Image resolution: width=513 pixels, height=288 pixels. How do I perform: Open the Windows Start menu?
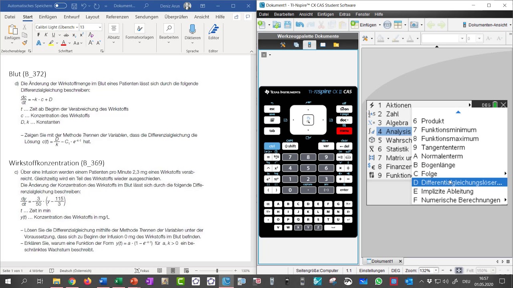click(8, 282)
